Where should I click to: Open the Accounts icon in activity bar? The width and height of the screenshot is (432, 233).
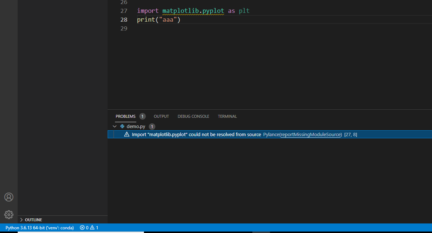click(x=9, y=197)
